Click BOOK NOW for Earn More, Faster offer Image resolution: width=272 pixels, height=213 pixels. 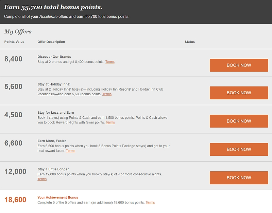pos(239,149)
